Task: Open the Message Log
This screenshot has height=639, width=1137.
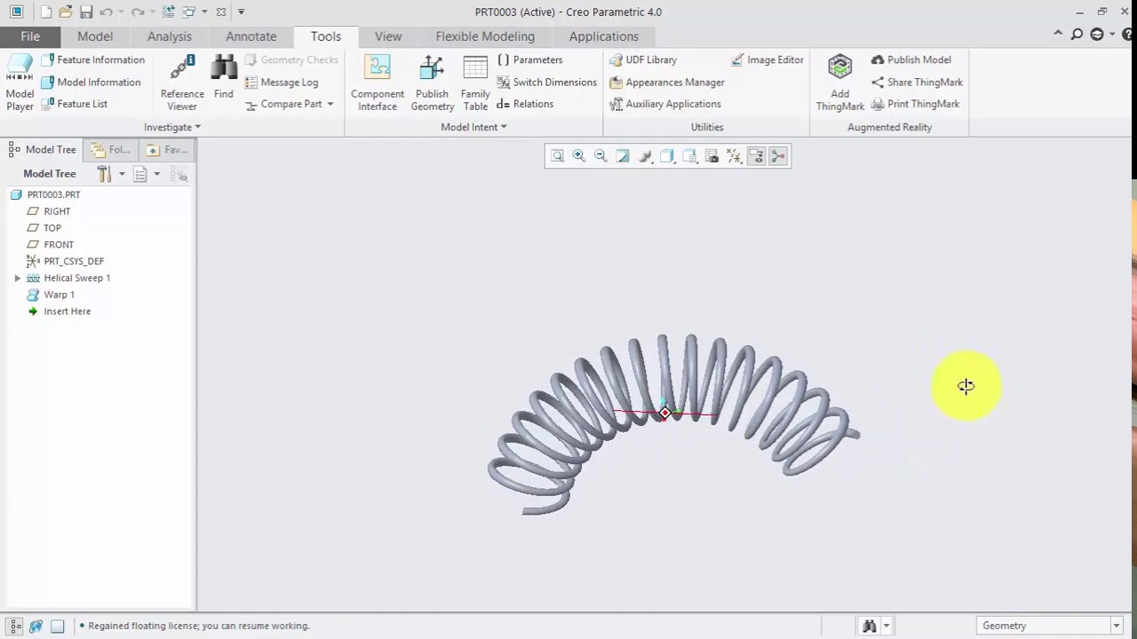Action: point(281,82)
